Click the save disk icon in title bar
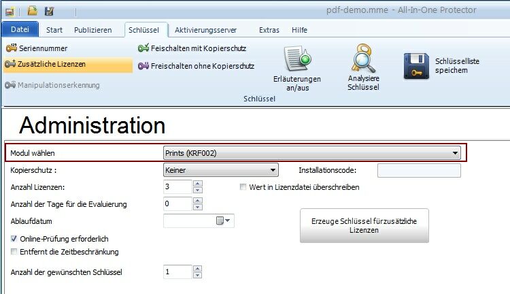Viewport: 510px width, 294px height. pos(49,11)
